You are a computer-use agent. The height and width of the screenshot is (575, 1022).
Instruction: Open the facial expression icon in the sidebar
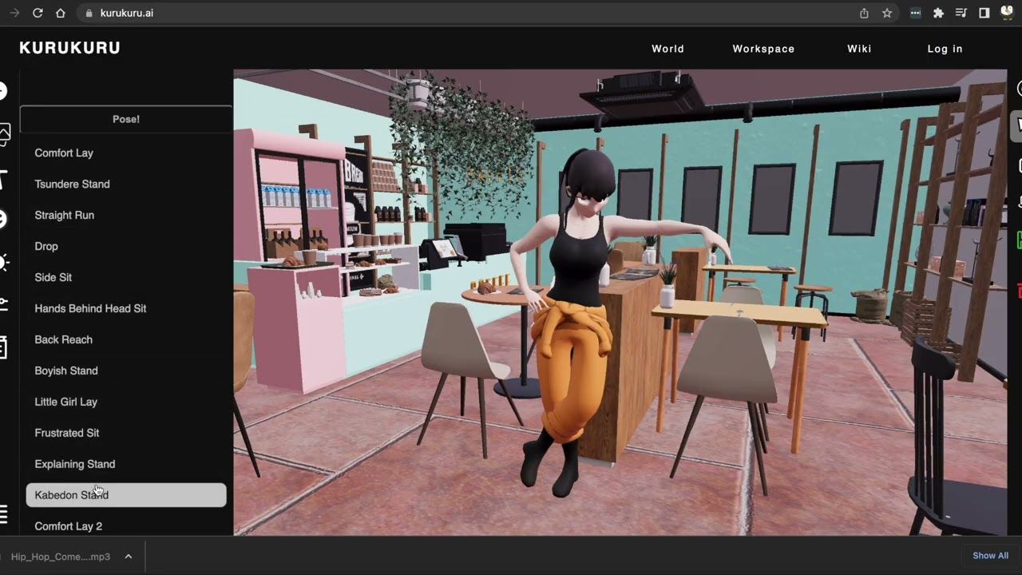point(5,218)
